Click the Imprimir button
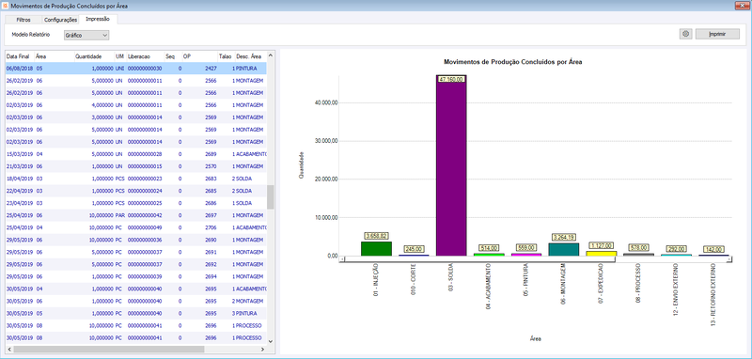This screenshot has height=359, width=752. click(717, 34)
